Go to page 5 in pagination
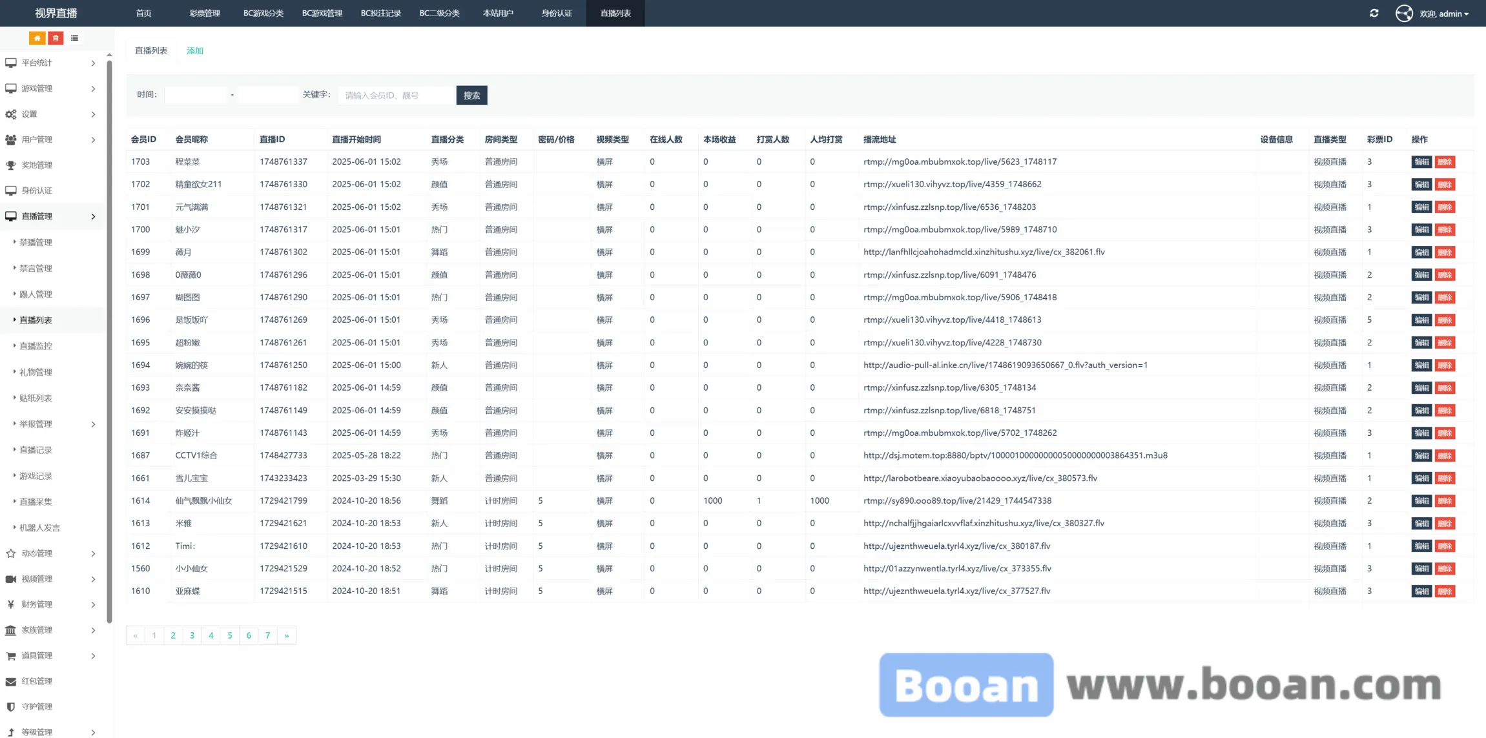Screen dimensions: 1486x738 tap(229, 635)
